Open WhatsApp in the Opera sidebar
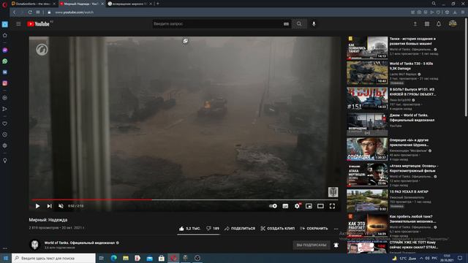This screenshot has width=468, height=263. (x=5, y=61)
